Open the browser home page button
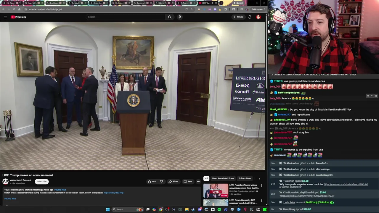The height and width of the screenshot is (213, 379). click(19, 9)
